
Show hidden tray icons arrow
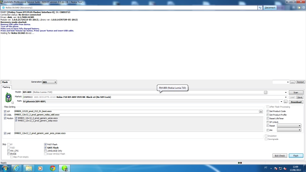pos(271,168)
